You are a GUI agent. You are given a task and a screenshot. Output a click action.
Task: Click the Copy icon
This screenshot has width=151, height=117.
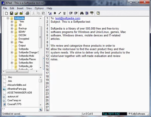pos(39,13)
